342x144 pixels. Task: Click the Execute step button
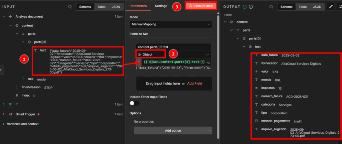tap(201, 6)
